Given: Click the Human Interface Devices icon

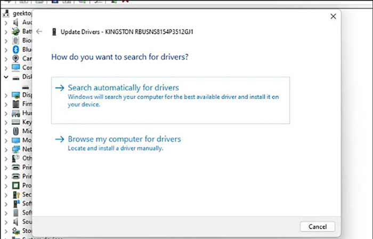Looking at the screenshot, I should point(15,113).
